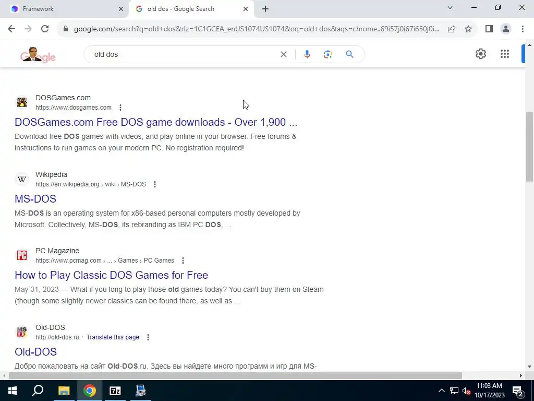Clear the search query text
Screen dimensions: 534x401
[x=283, y=54]
